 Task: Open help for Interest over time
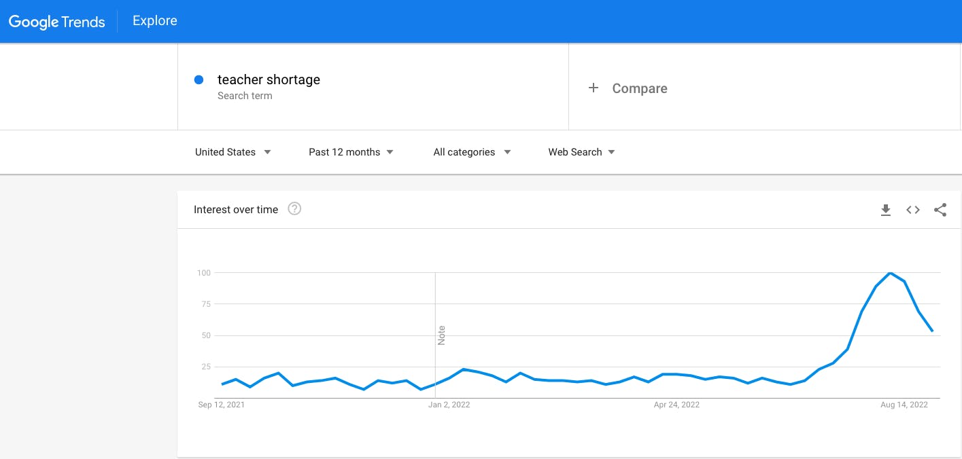point(294,209)
